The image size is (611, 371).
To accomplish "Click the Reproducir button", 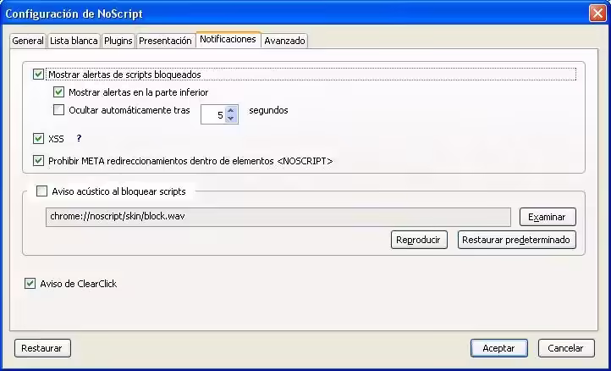I will (x=419, y=240).
